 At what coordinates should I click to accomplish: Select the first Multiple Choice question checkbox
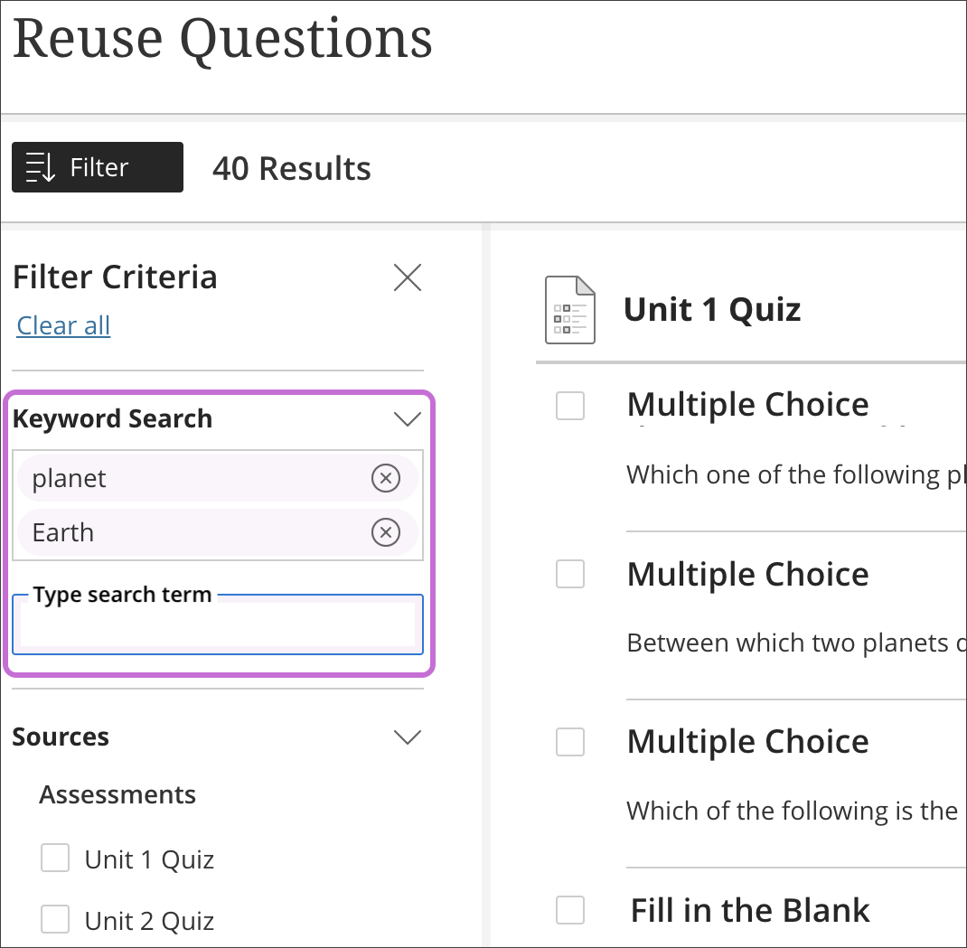click(569, 406)
